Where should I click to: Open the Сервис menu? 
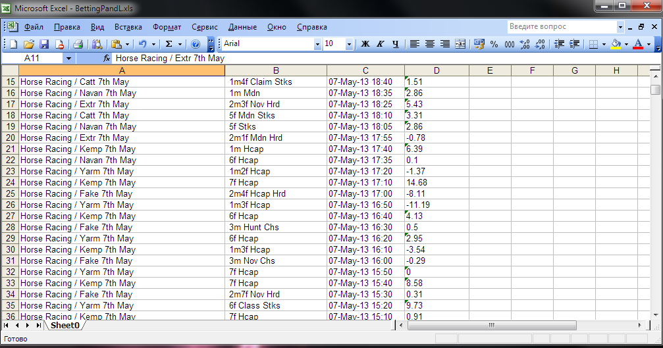pyautogui.click(x=205, y=27)
